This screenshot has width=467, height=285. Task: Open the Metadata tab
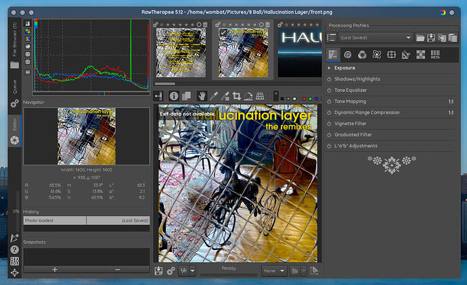pyautogui.click(x=435, y=55)
